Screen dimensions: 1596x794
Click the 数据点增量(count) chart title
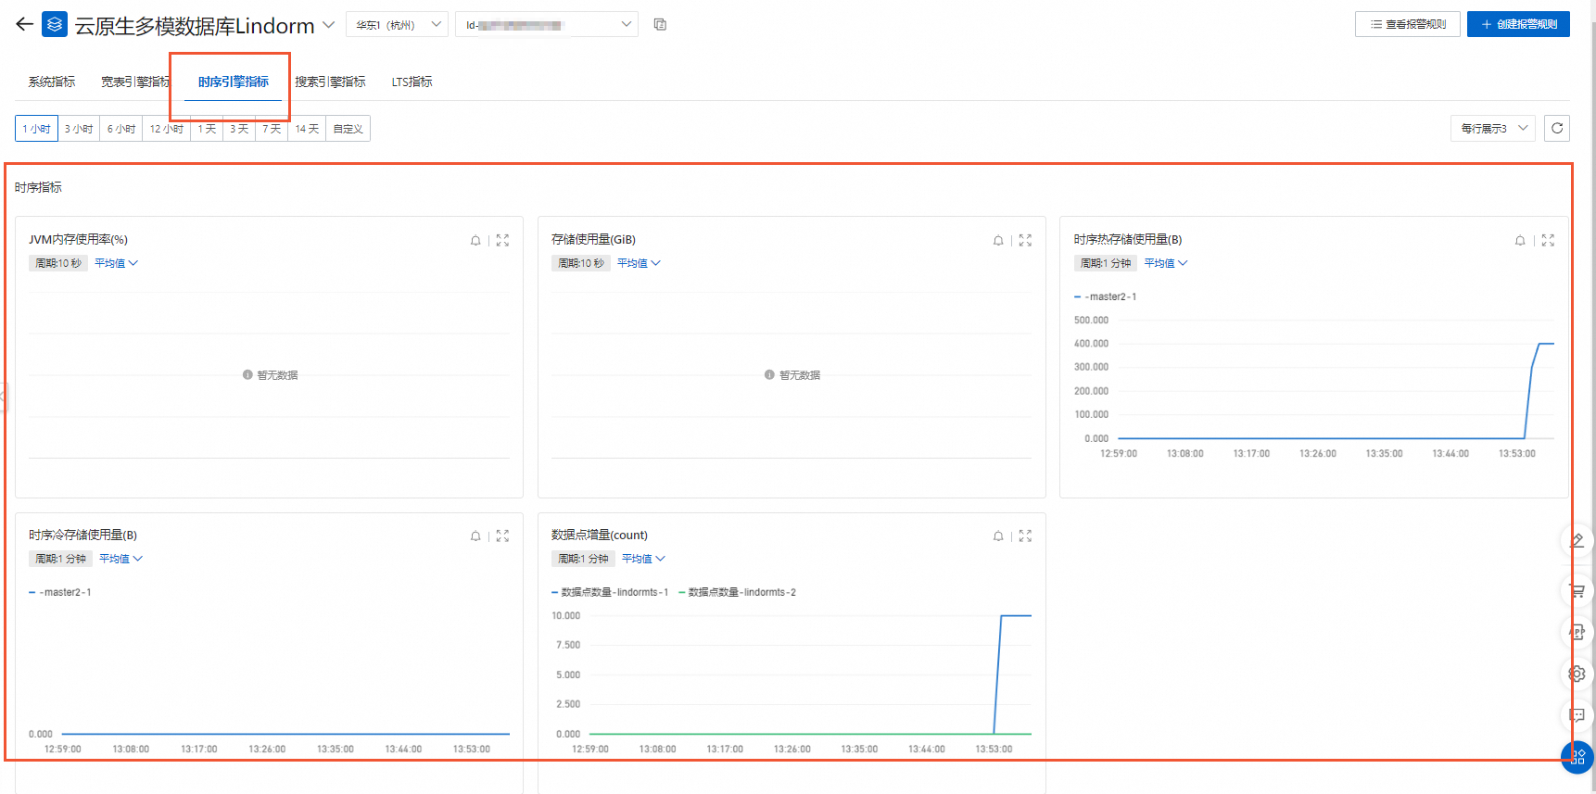coord(600,535)
